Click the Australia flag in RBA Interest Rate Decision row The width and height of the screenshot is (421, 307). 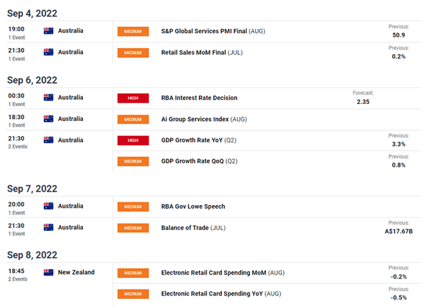click(x=49, y=97)
